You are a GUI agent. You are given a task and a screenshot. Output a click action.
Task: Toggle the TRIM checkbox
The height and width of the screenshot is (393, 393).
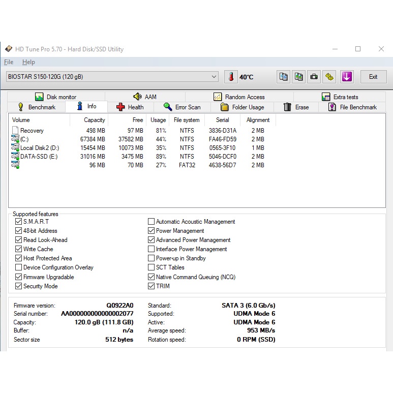(x=152, y=286)
